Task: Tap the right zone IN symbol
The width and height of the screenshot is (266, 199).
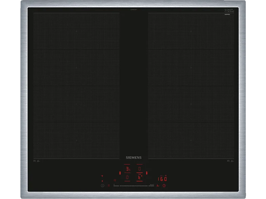Action: [x=228, y=161]
